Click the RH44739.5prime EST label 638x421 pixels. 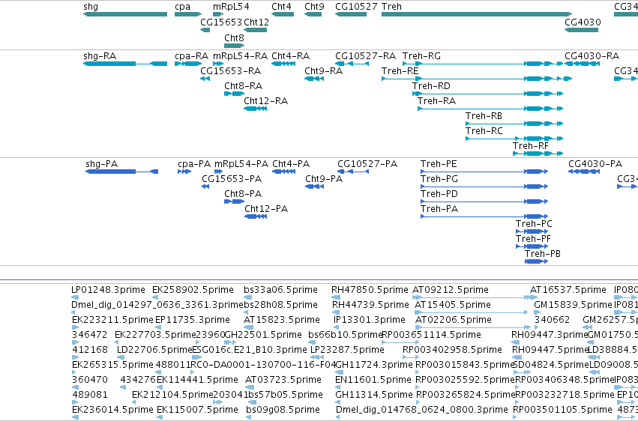[370, 305]
